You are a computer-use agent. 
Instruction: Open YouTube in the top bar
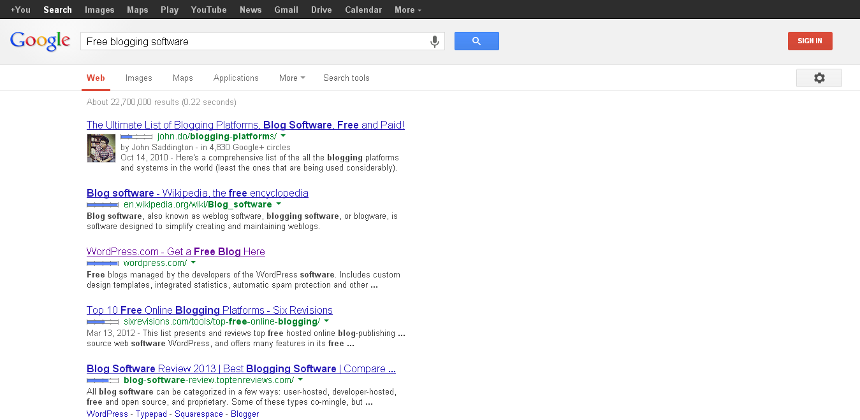pos(208,10)
